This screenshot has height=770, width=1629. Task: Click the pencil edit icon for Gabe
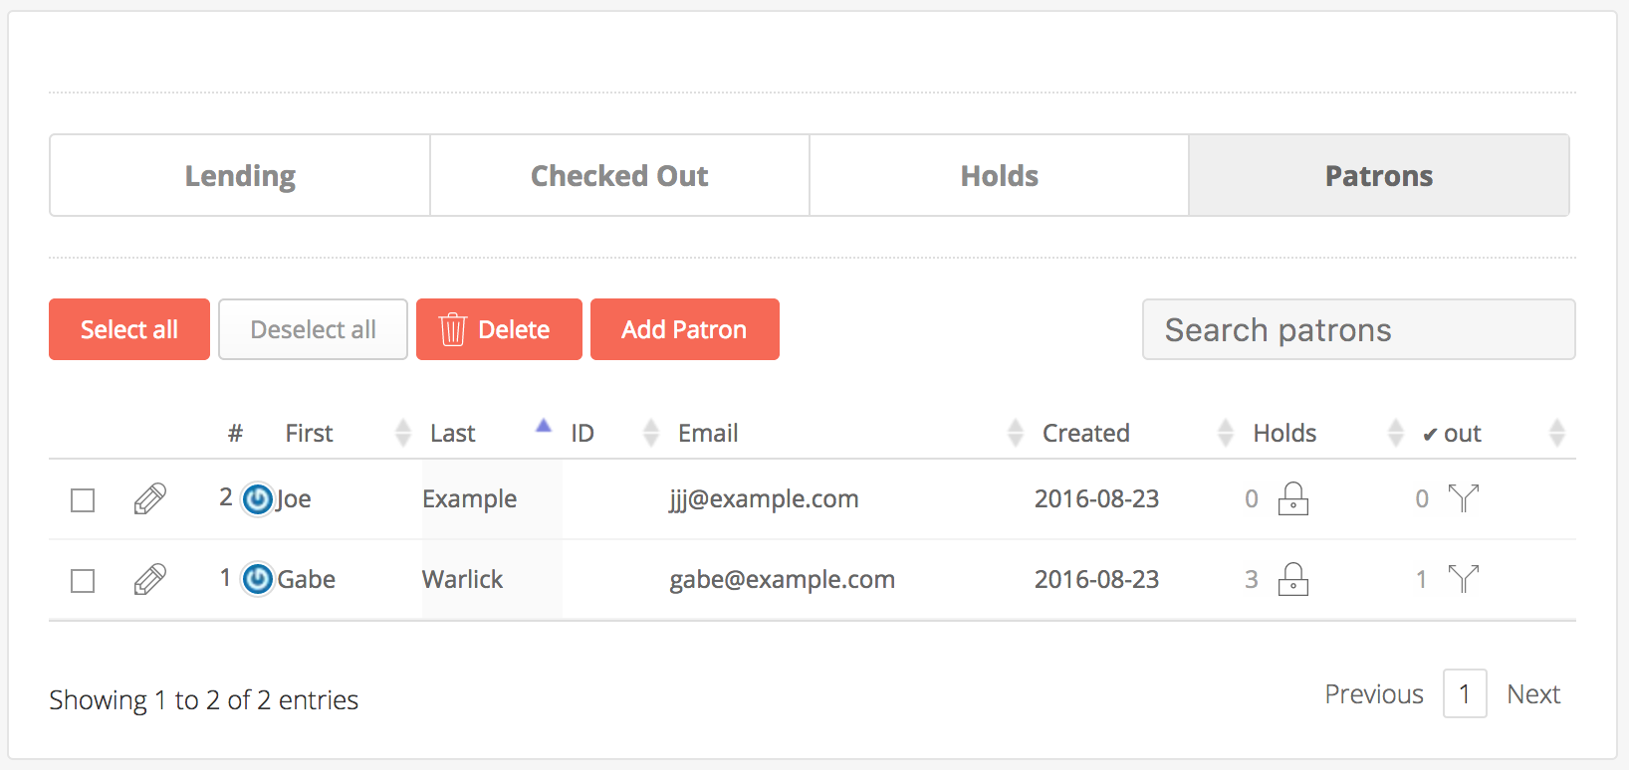(149, 579)
